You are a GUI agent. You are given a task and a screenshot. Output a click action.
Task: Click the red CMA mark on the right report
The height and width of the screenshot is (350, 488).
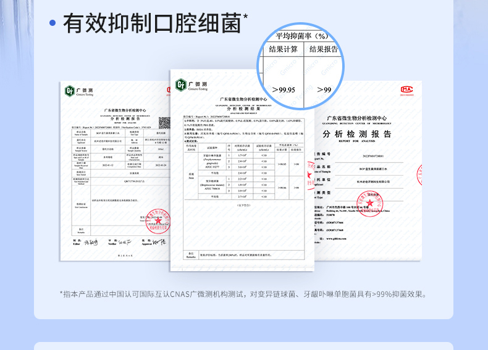[x=407, y=91]
